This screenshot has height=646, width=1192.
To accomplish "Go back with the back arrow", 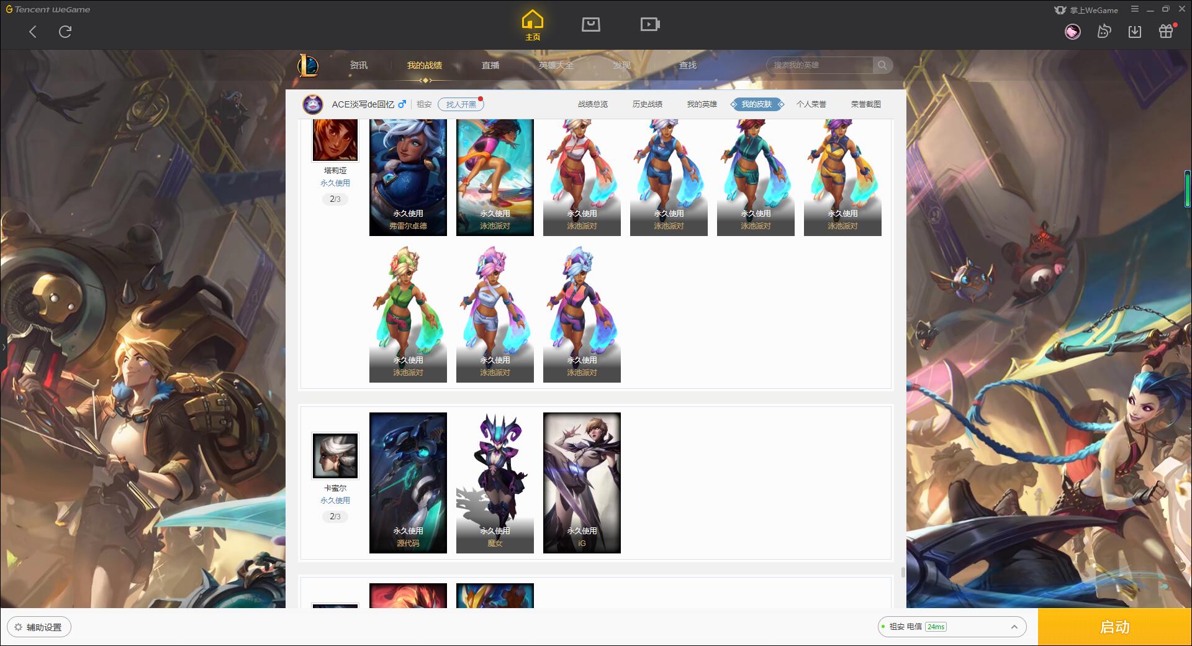I will pos(33,32).
